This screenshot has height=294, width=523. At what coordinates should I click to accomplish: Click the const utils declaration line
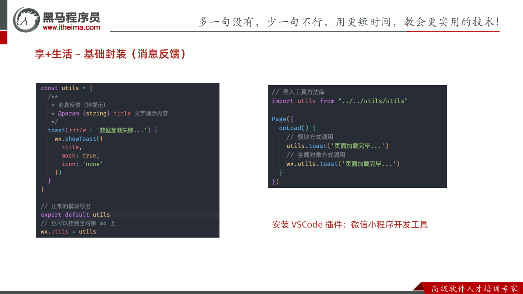(67, 88)
